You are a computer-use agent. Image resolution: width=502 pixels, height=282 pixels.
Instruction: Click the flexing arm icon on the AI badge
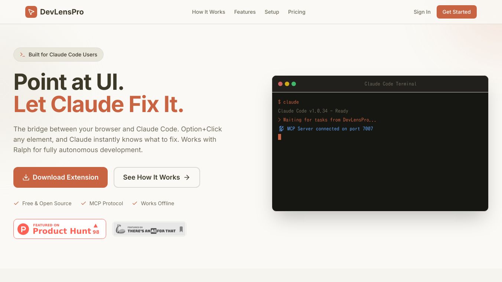tap(120, 229)
